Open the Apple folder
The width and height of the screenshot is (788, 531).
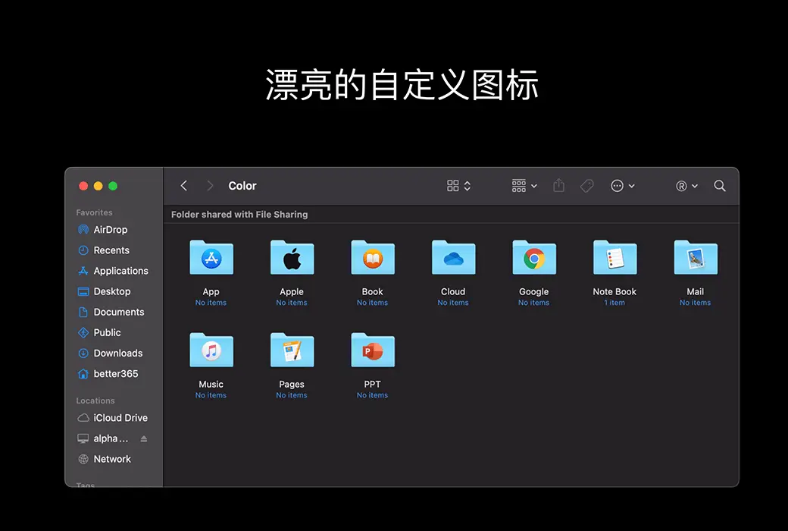(292, 257)
